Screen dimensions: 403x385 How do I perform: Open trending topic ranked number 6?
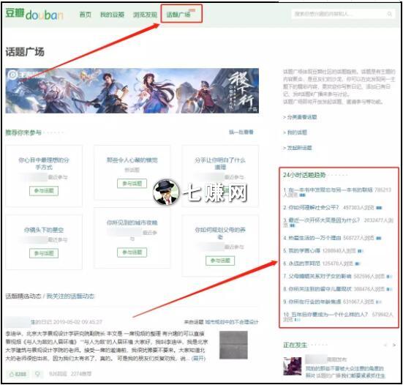(304, 263)
